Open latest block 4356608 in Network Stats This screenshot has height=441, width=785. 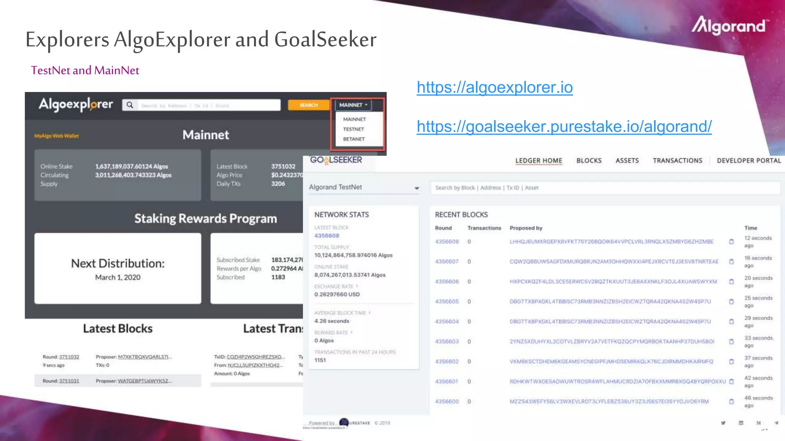click(327, 236)
